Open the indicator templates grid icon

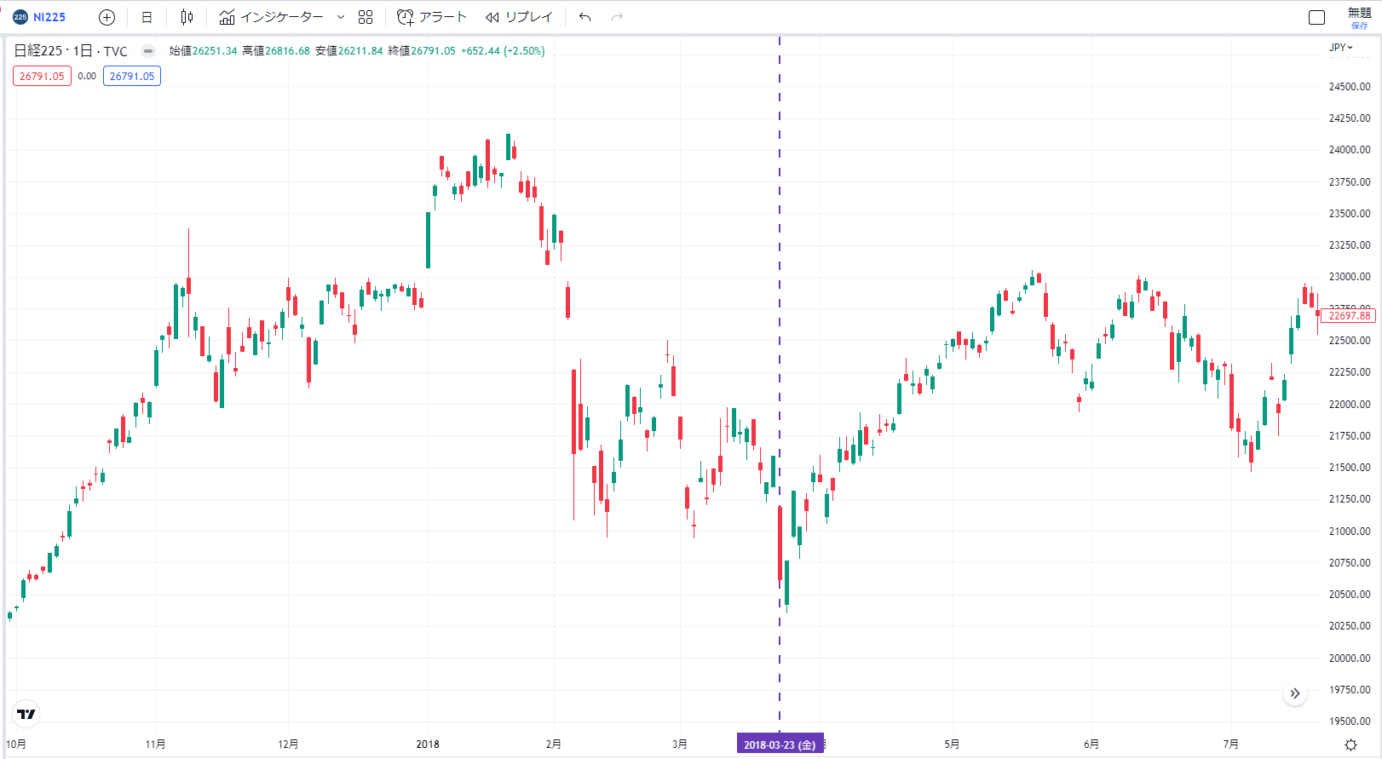point(366,17)
